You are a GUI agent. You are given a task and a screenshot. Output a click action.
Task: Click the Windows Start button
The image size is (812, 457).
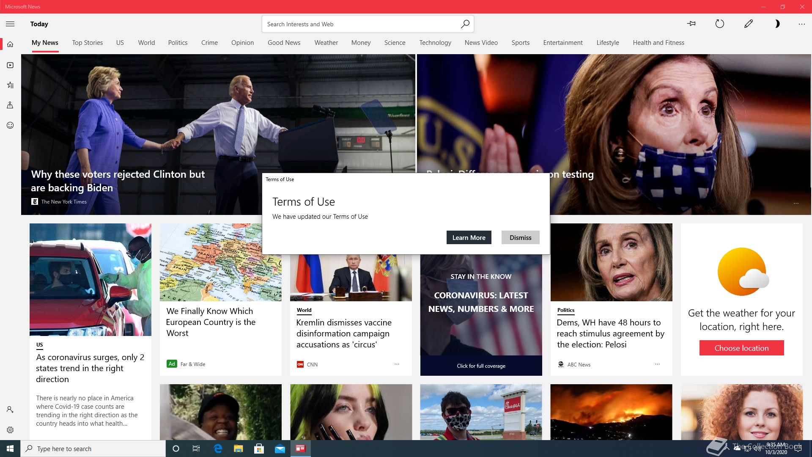click(10, 449)
